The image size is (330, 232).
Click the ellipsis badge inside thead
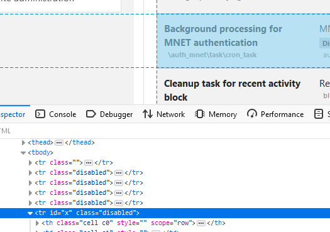coord(59,143)
